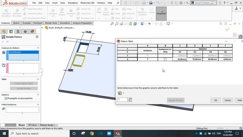Click the Home icon in the top toolbar

click(125, 3)
